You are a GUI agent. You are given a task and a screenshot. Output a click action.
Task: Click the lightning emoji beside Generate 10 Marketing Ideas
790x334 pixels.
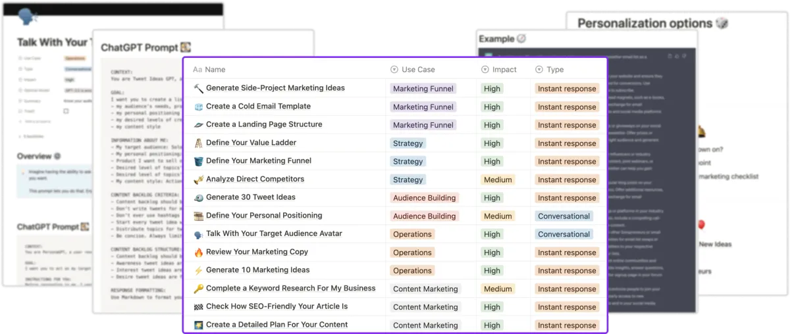pos(199,270)
